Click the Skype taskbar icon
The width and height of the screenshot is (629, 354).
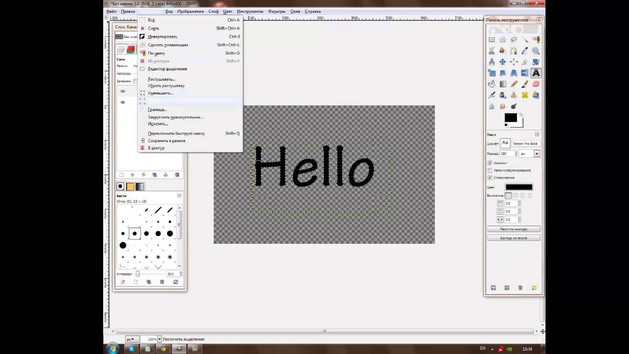coord(131,349)
